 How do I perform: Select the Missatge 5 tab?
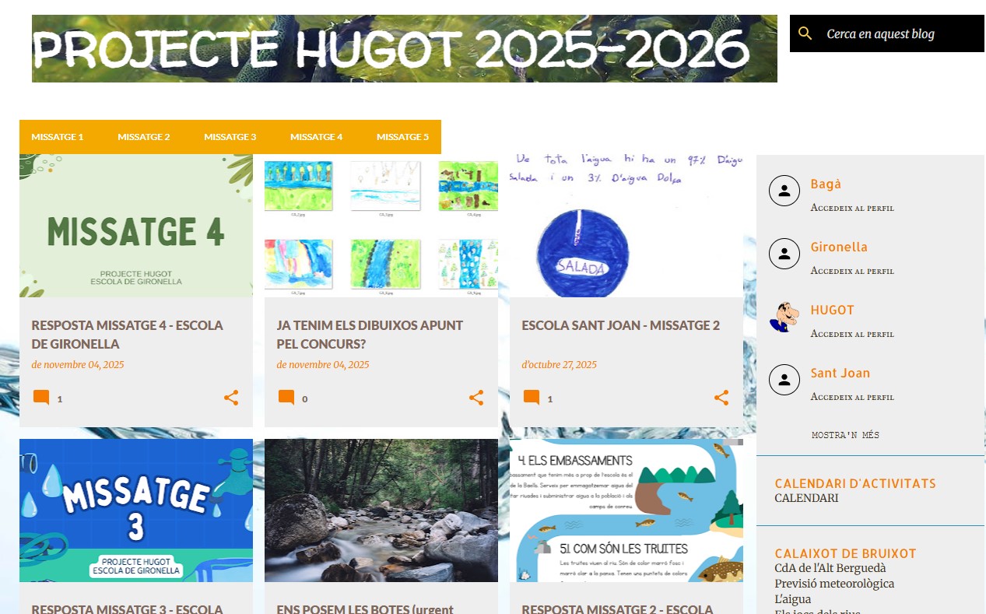pyautogui.click(x=402, y=137)
